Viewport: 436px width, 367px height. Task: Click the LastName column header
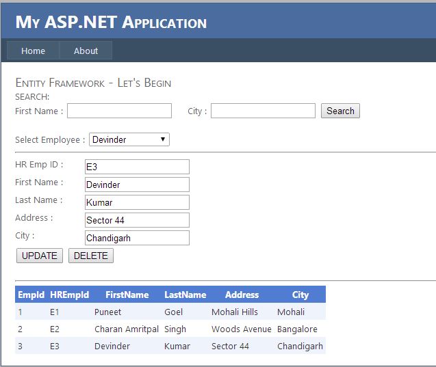click(185, 295)
